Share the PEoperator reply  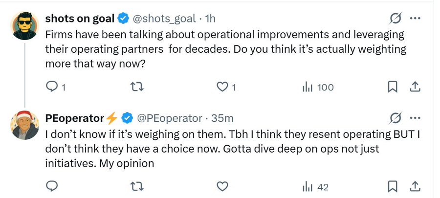pos(415,186)
